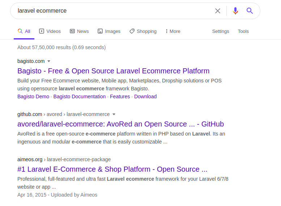Open the Bagisto Demo sitelink

pyautogui.click(x=33, y=96)
